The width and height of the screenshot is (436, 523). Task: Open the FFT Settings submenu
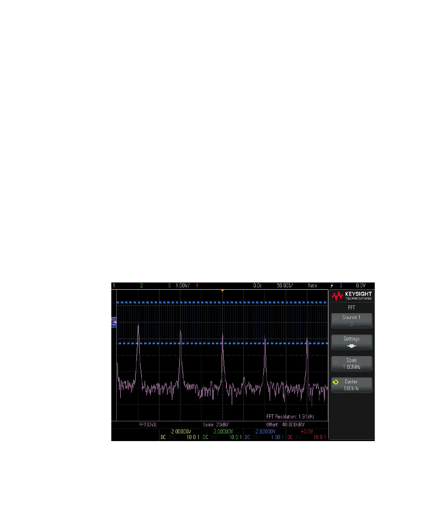click(352, 342)
